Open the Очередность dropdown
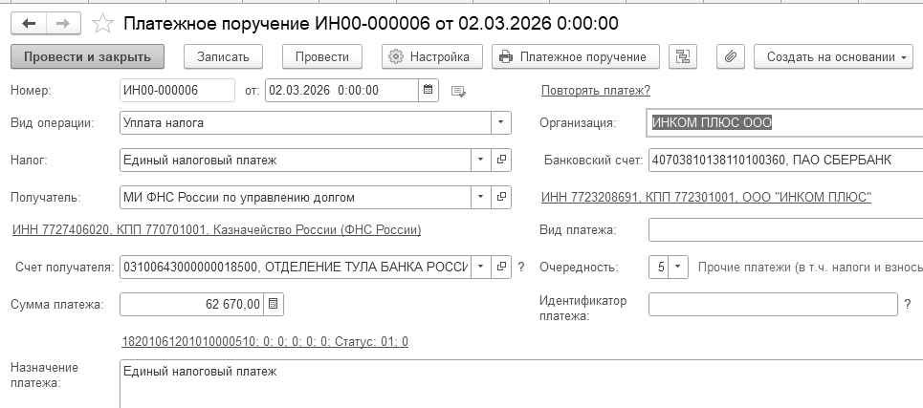Viewport: 923px width, 408px height. (677, 268)
